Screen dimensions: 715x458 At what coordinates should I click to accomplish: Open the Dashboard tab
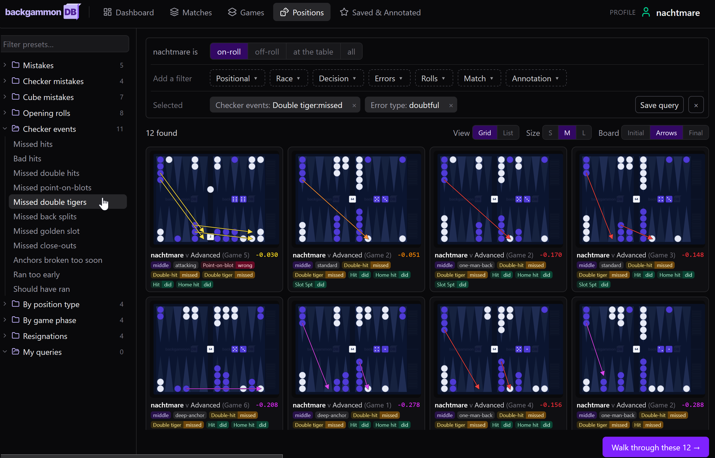[128, 12]
